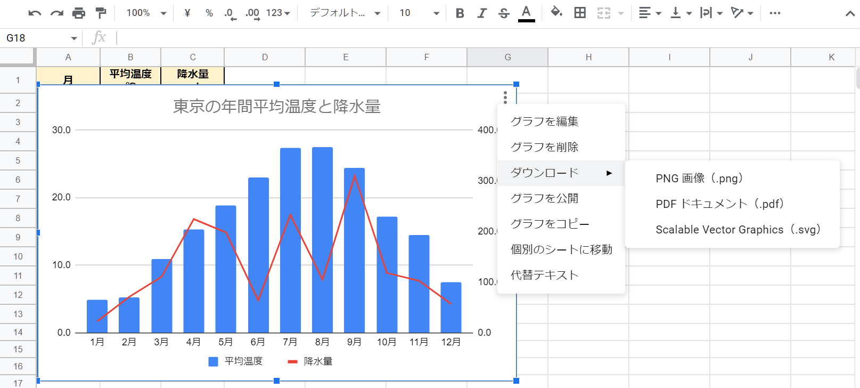
Task: Decrease decimal places
Action: pyautogui.click(x=230, y=13)
